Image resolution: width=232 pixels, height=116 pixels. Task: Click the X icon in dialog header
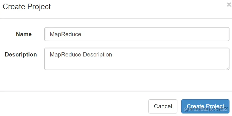pos(229,4)
